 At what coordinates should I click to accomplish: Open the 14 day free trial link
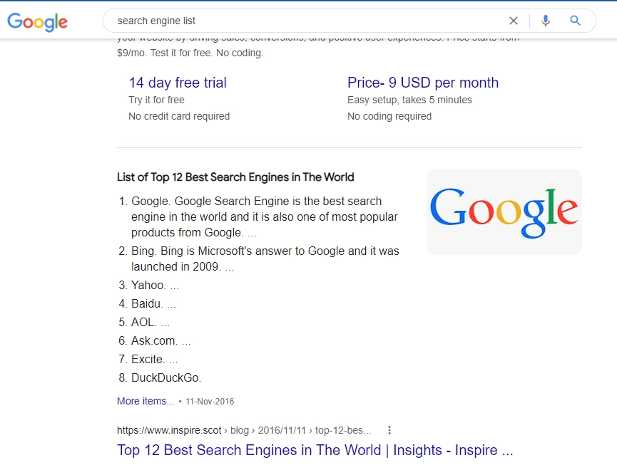(x=178, y=83)
